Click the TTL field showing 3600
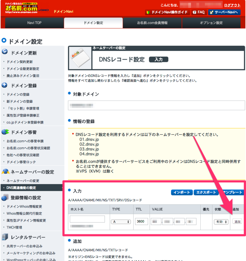This screenshot has height=261, width=246. tap(141, 222)
